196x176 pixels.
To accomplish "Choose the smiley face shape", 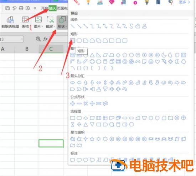I will pyautogui.click(x=151, y=61).
